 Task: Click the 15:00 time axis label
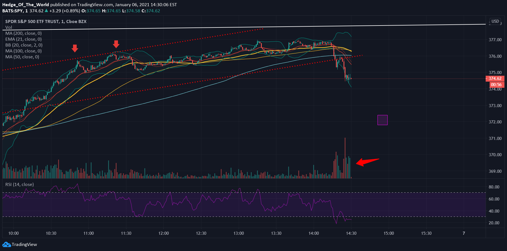pyautogui.click(x=389, y=233)
